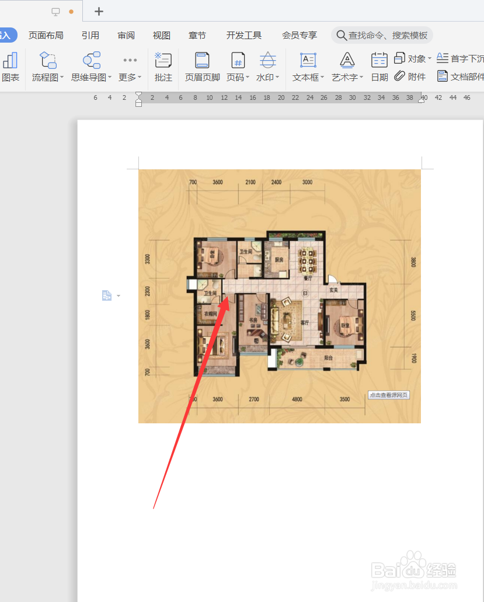Switch to the References (引用) tab
484x602 pixels.
[x=90, y=35]
